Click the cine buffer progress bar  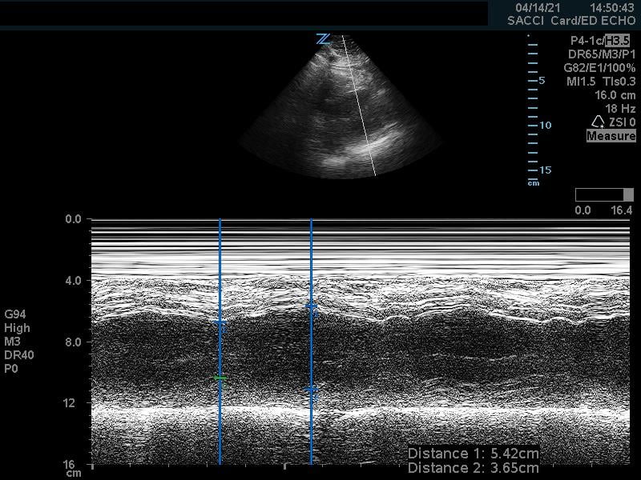click(604, 195)
